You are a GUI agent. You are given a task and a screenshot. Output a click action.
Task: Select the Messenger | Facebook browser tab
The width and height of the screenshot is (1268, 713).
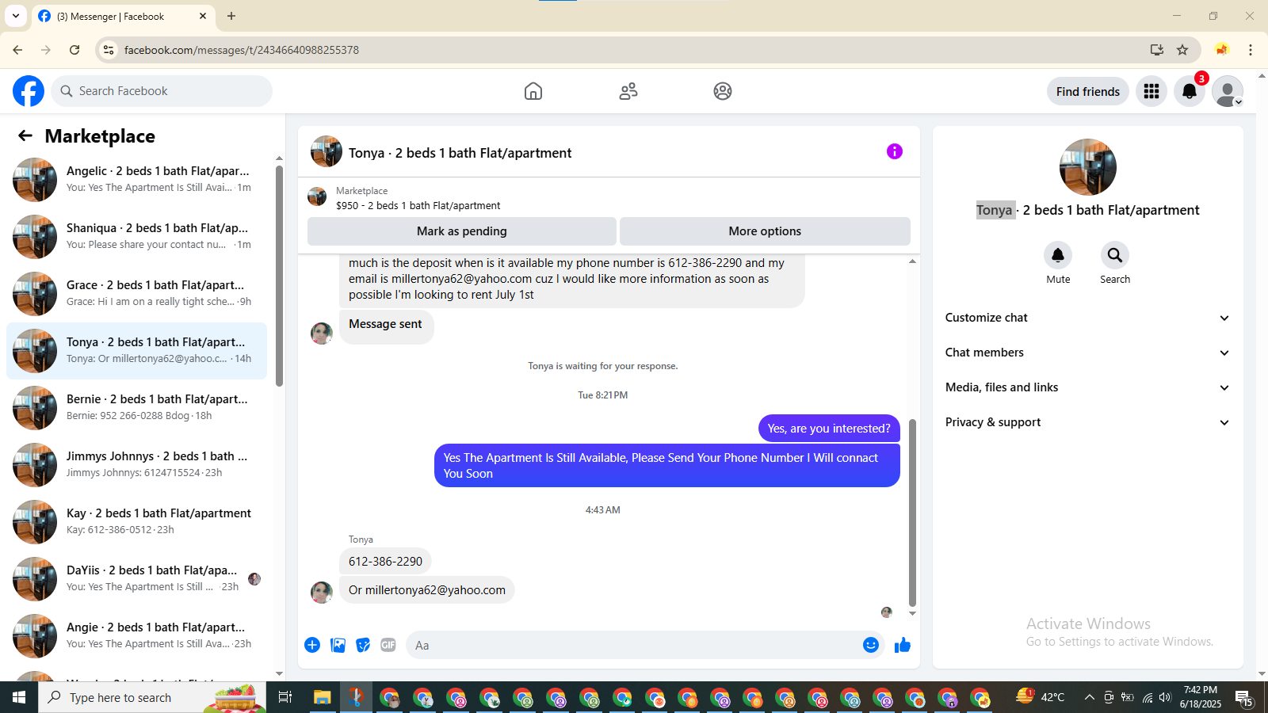tap(123, 16)
